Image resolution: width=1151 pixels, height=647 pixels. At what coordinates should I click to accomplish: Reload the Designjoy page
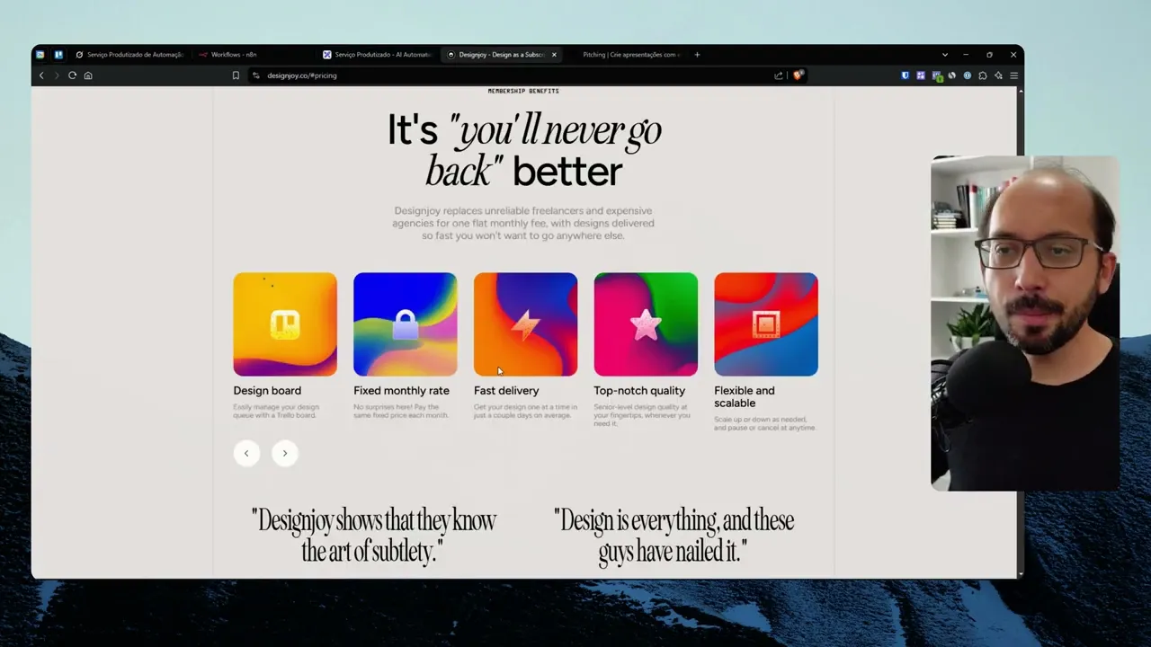click(72, 75)
